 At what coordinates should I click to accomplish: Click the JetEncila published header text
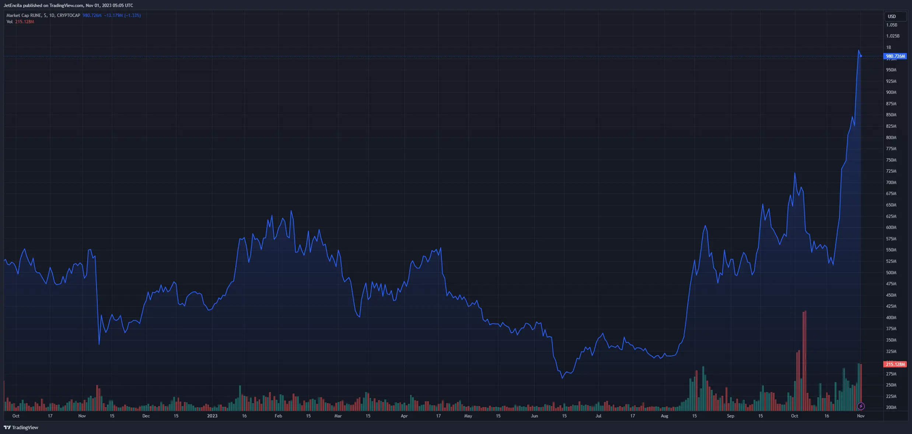[68, 5]
